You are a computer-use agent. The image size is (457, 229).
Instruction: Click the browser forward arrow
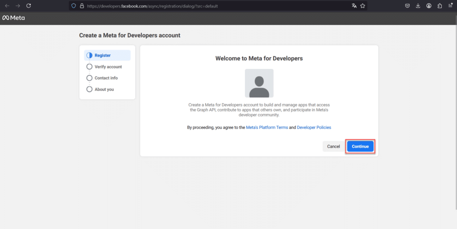(x=18, y=6)
